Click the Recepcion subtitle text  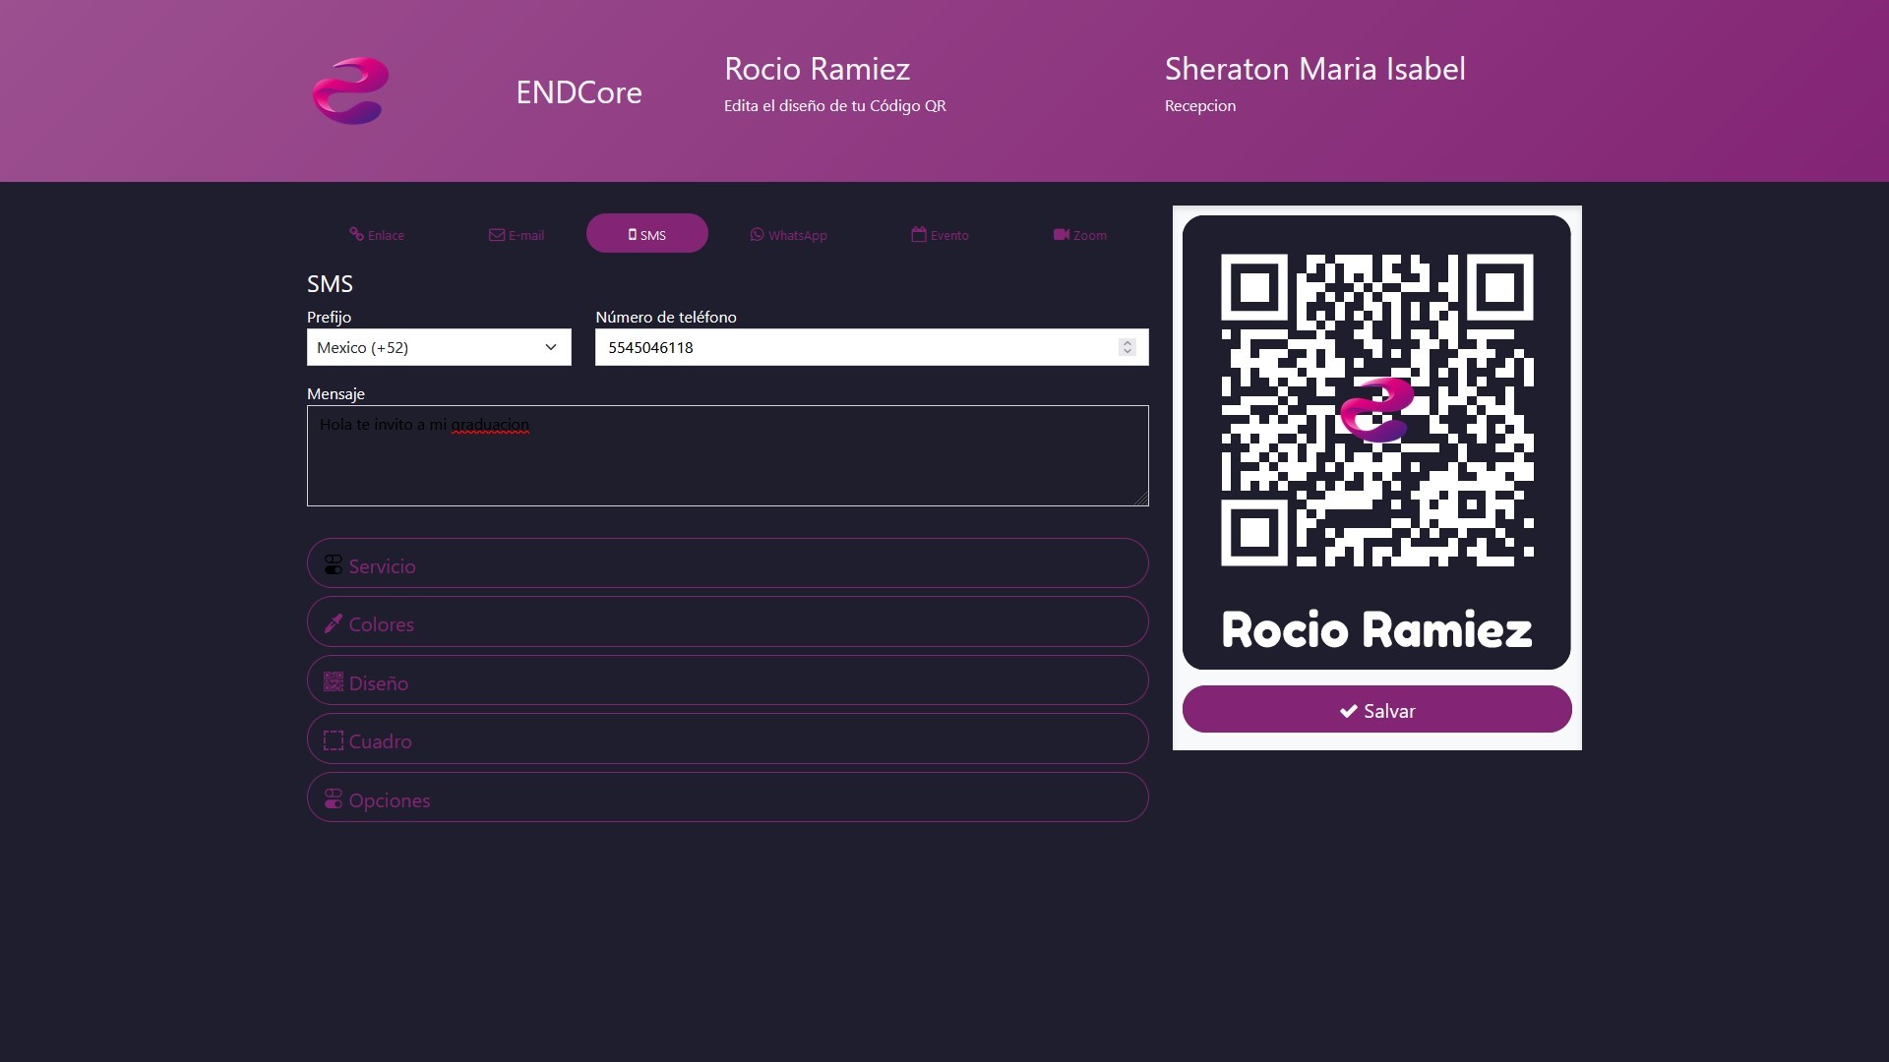click(1200, 106)
